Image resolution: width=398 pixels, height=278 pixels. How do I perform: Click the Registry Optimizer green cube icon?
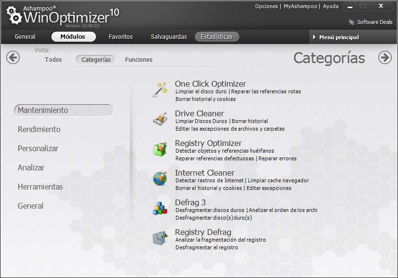click(160, 149)
